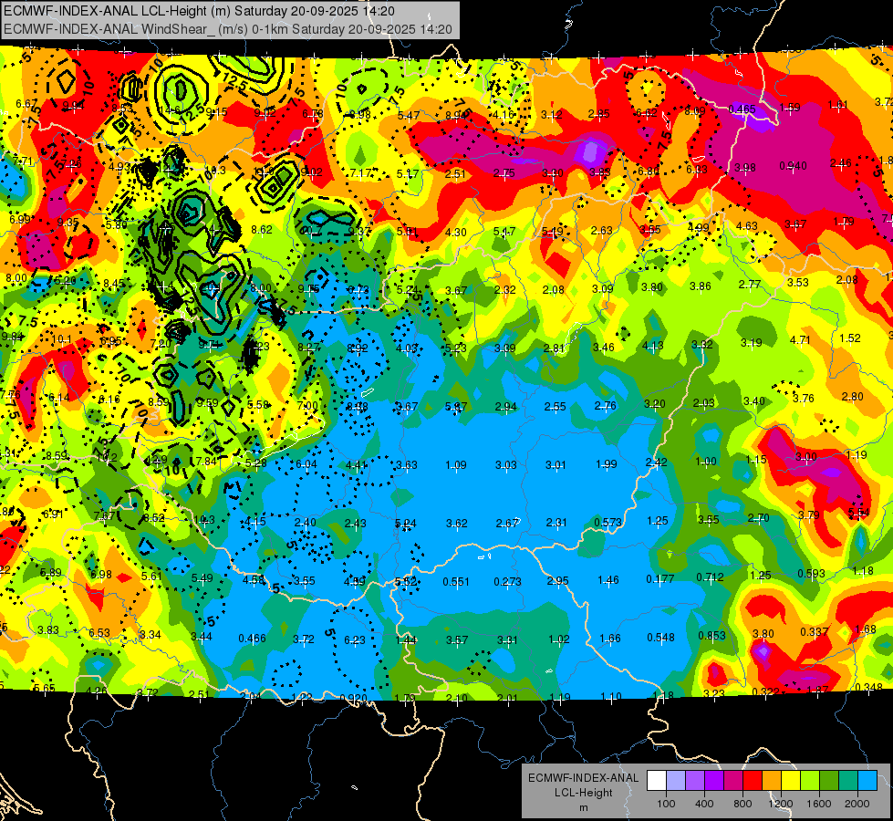Viewport: 893px width, 821px height.
Task: Click the orange legend swatch before 1200
Action: 771,781
